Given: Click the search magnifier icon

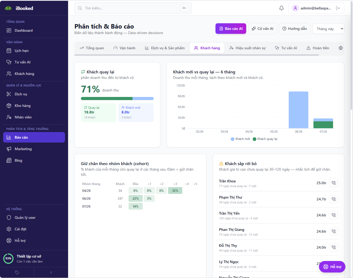Looking at the screenshot, I should 80,8.
